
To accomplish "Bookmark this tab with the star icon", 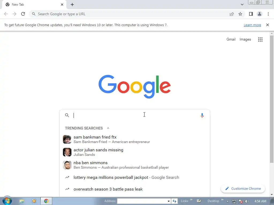I will pos(240,14).
